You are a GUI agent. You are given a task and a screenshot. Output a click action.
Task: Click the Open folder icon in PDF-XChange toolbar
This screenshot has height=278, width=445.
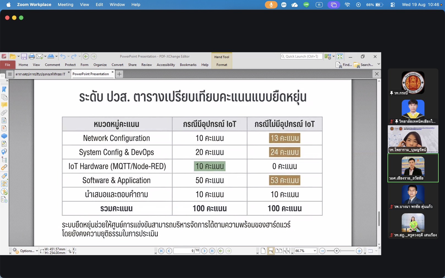coord(12,57)
